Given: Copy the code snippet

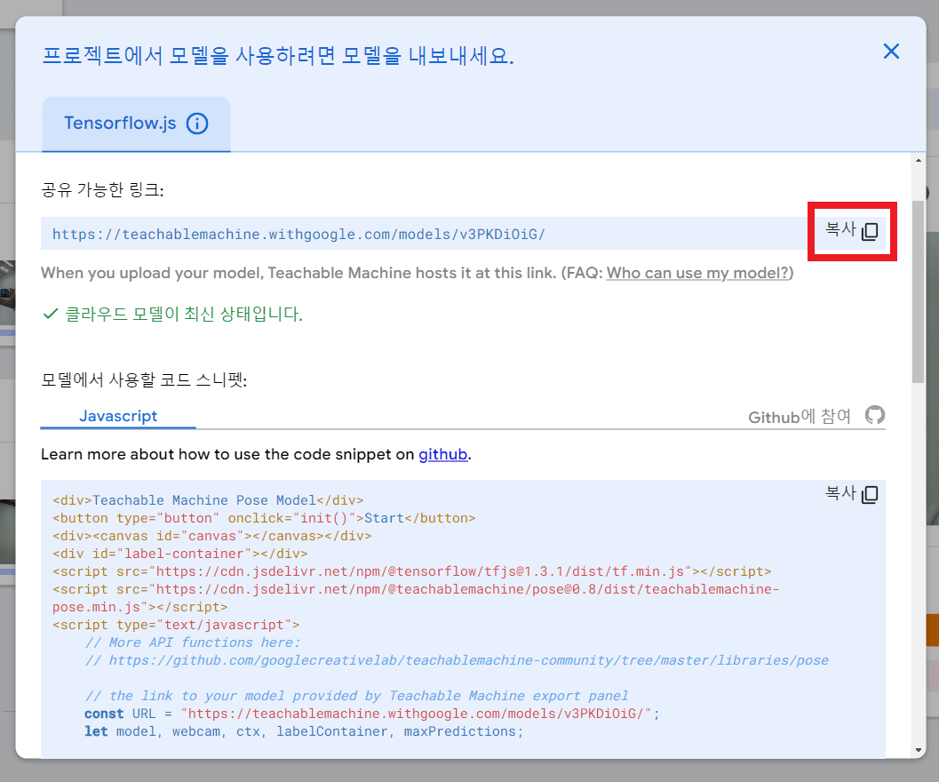Looking at the screenshot, I should click(852, 494).
